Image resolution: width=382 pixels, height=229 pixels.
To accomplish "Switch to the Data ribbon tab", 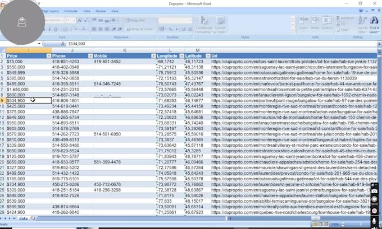I will click(x=87, y=11).
